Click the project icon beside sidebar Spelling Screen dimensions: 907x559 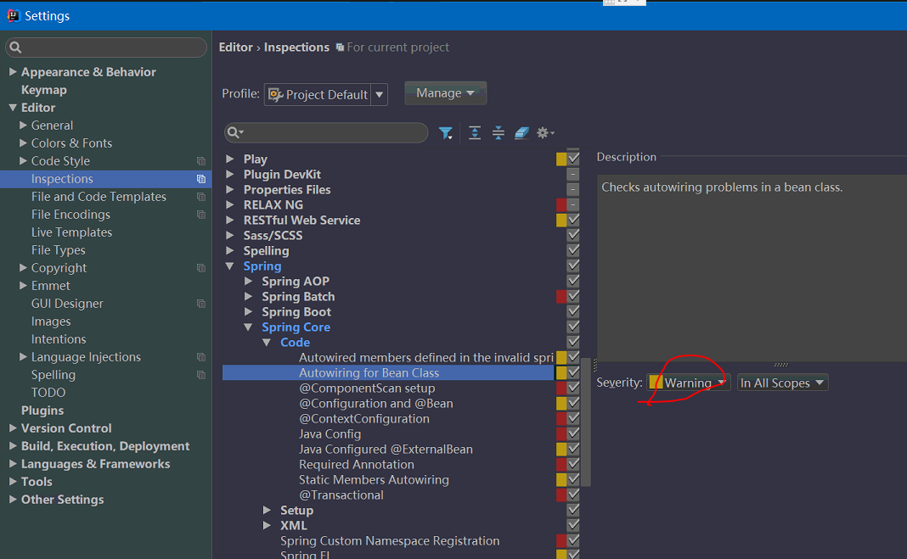200,376
